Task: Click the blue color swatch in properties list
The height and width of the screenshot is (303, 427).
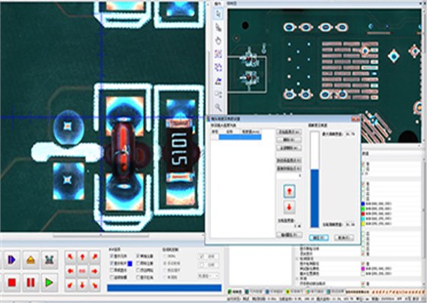Action: point(363,204)
